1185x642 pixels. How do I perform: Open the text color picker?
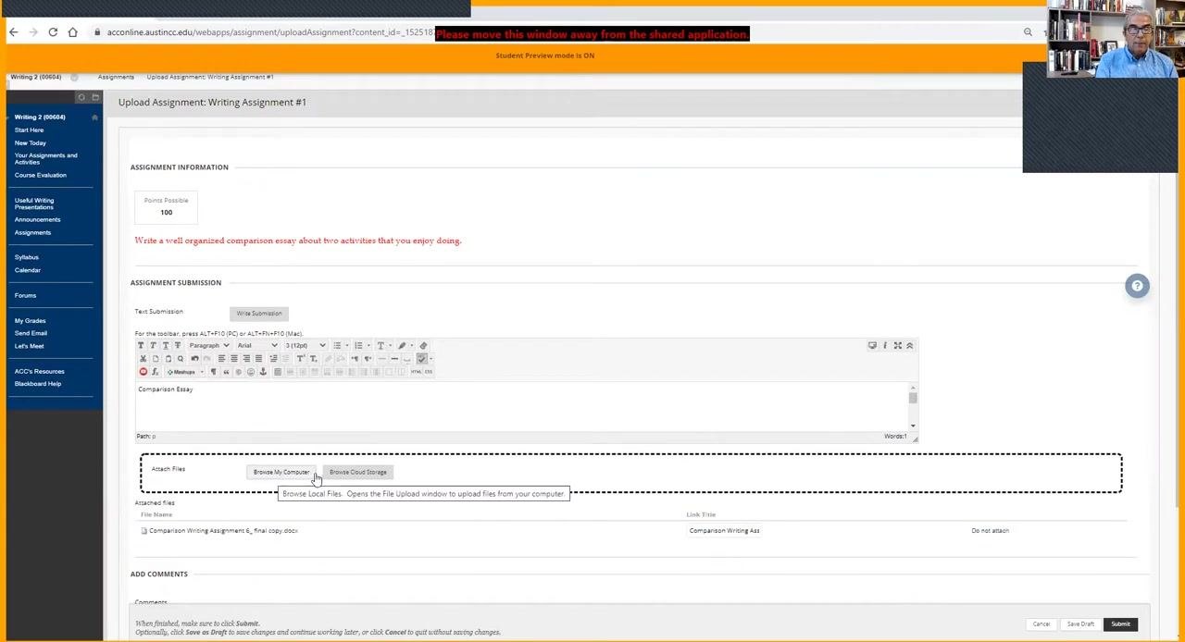[x=380, y=345]
